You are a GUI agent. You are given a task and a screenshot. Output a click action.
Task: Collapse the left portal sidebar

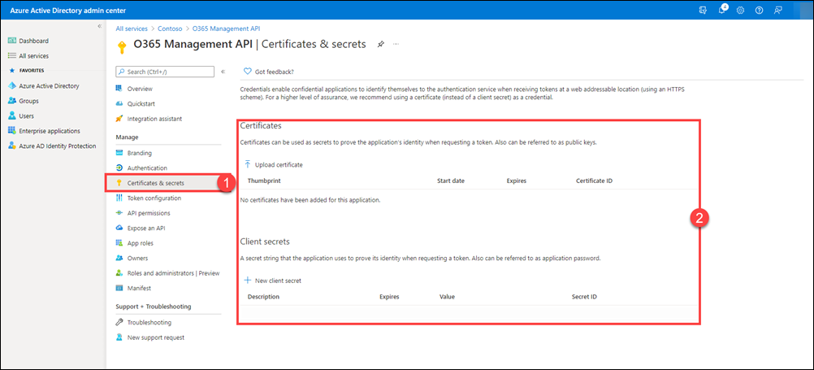[99, 27]
